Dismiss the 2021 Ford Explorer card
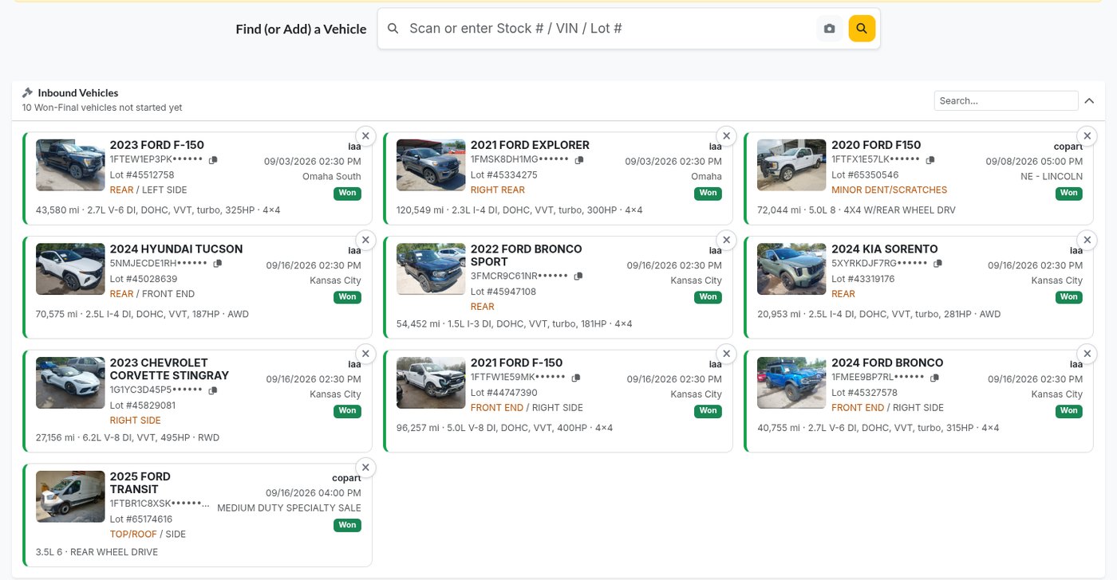The height and width of the screenshot is (580, 1117). [726, 135]
